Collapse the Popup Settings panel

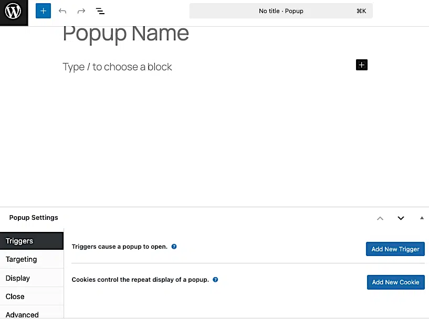tap(422, 218)
